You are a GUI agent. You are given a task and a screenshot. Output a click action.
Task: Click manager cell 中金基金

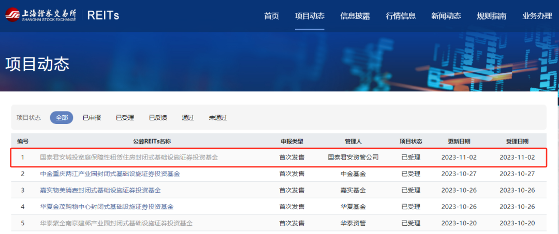pyautogui.click(x=354, y=174)
